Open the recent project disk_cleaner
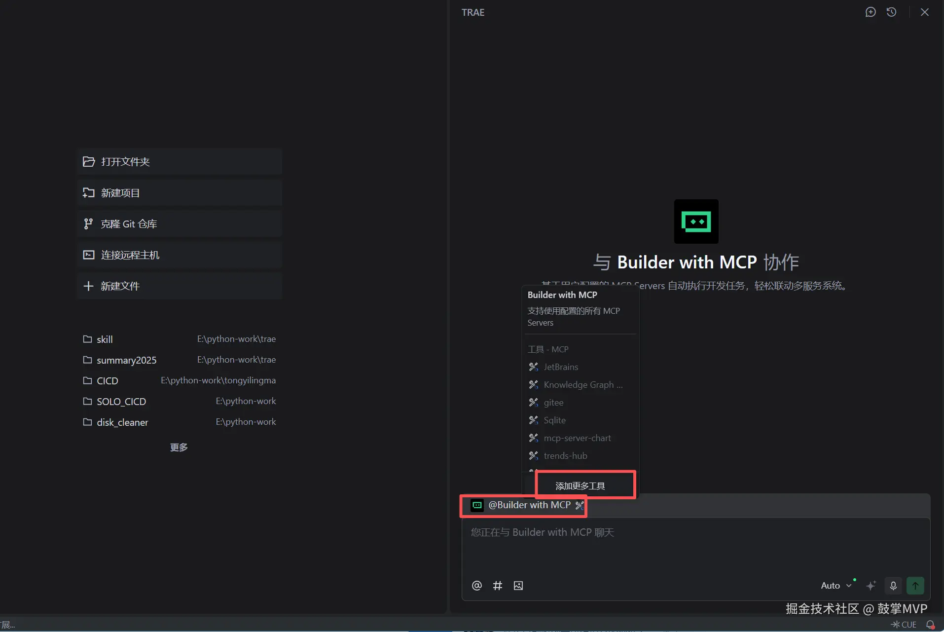The image size is (944, 632). click(x=180, y=422)
